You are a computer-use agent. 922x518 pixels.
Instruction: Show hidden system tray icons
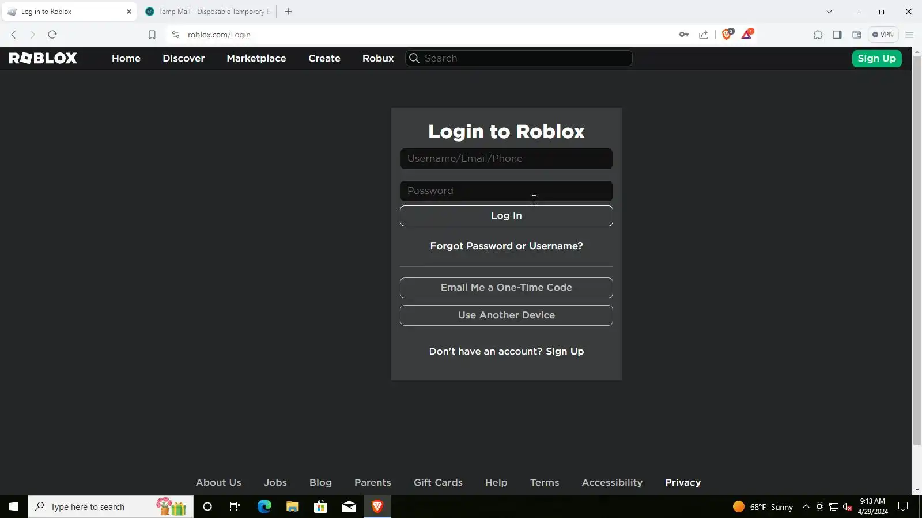pyautogui.click(x=806, y=506)
